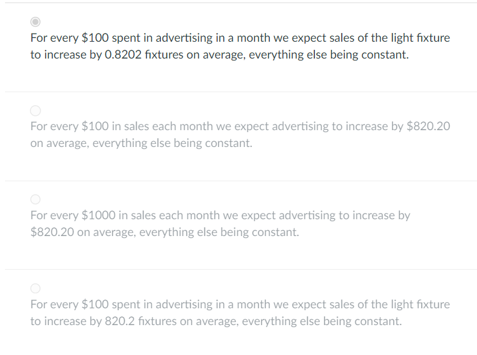Image resolution: width=477 pixels, height=355 pixels.
Task: Choose radio button for $100 in sales option
Action: (x=36, y=111)
